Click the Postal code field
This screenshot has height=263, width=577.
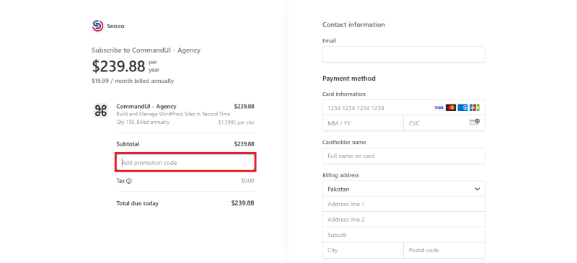(444, 251)
